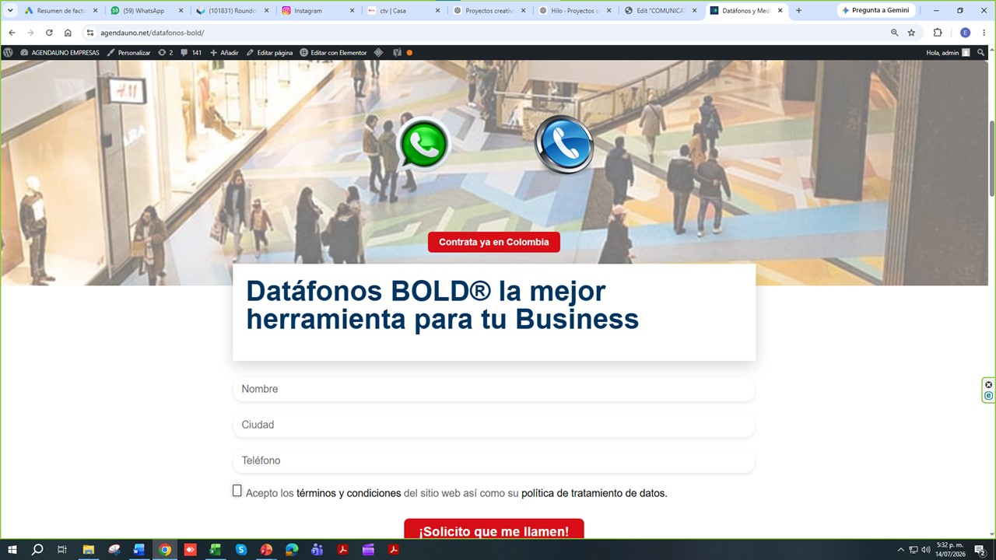Open the tab search dropdown arrow
Image resolution: width=996 pixels, height=560 pixels.
11,10
